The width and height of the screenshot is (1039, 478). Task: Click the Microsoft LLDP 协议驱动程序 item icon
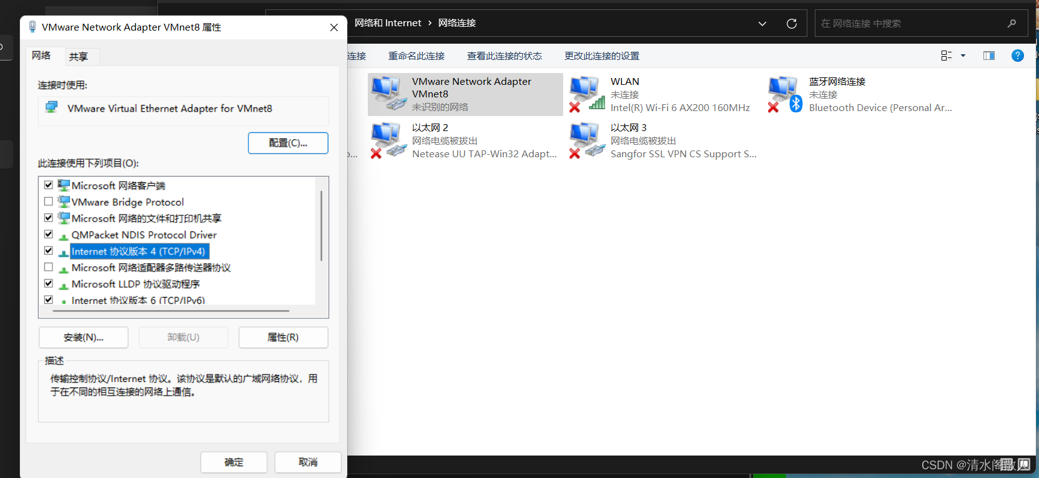(x=64, y=285)
